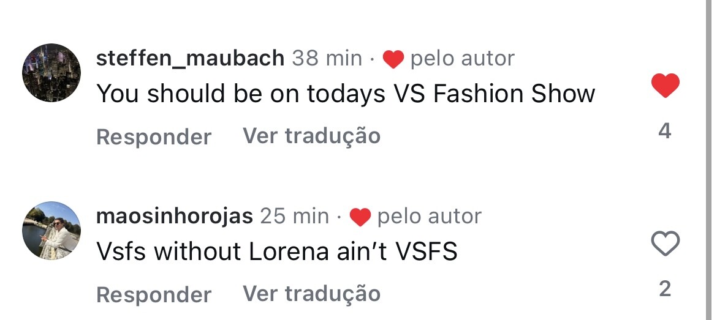Tap Ver tradução on the VS Fashion Show comment

(x=311, y=136)
